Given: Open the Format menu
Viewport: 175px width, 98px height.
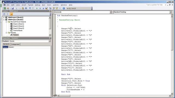Looking at the screenshot, I should (31, 5).
